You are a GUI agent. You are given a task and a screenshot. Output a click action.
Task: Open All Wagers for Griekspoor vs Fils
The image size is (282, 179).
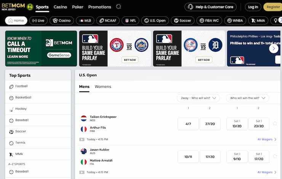pyautogui.click(x=267, y=139)
